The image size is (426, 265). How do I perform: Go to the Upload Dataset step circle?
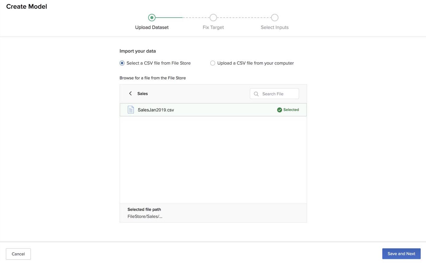click(152, 18)
